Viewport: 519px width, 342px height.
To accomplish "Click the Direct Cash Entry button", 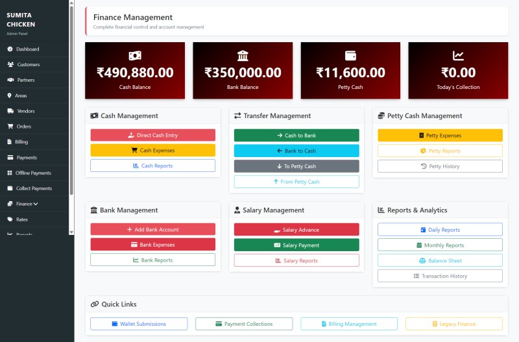I will [152, 135].
